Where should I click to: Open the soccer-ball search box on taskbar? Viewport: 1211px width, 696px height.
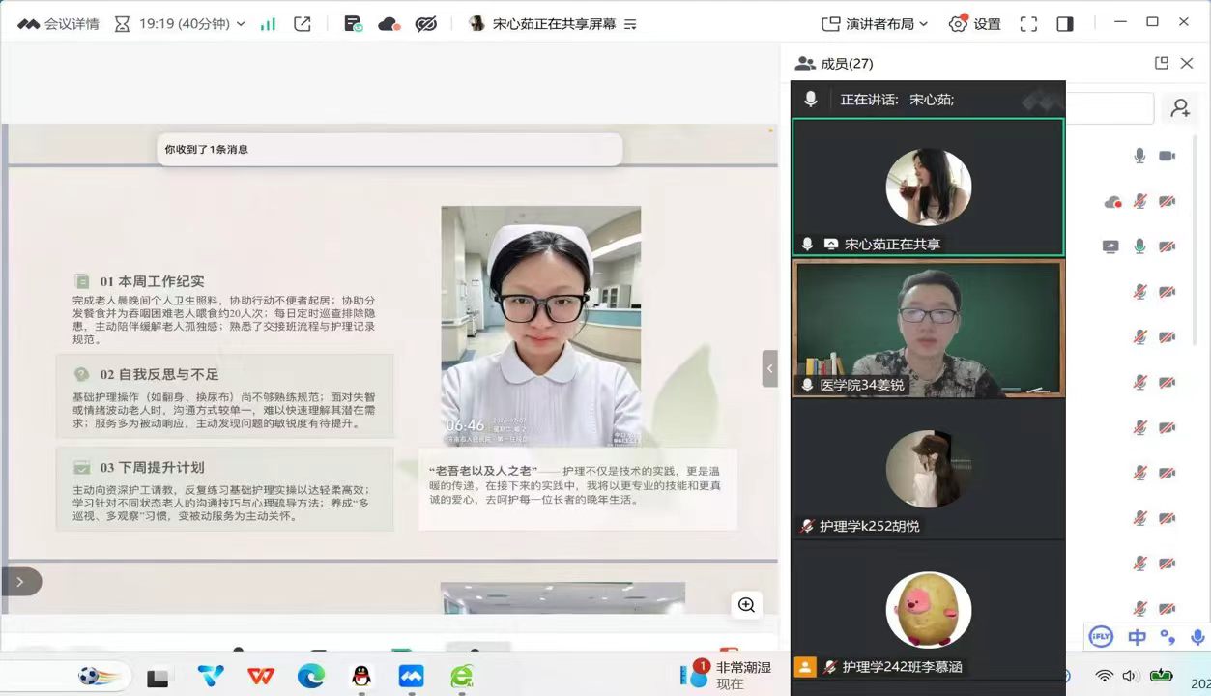[x=101, y=676]
